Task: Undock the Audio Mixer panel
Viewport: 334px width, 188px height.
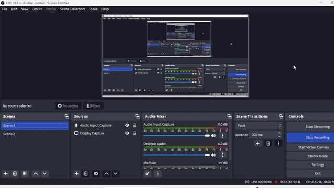Action: click(229, 116)
